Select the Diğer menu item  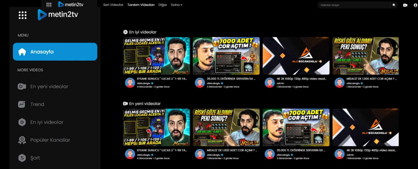pos(163,5)
